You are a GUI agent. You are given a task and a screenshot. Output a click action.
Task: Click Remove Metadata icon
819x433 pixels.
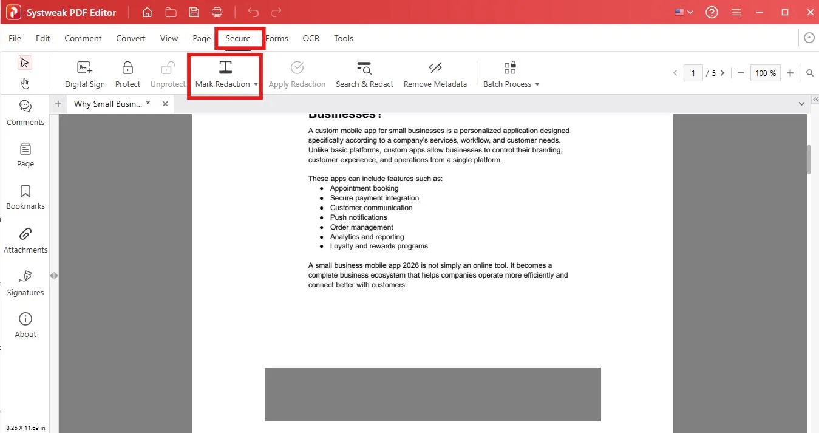tap(435, 67)
